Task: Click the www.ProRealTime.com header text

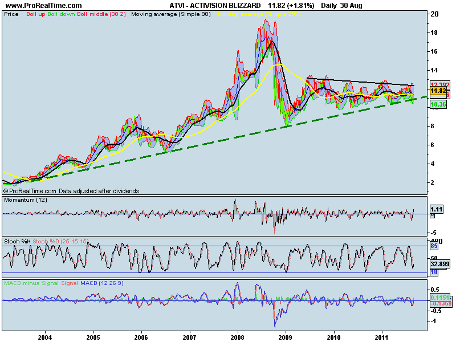Action: 44,6
